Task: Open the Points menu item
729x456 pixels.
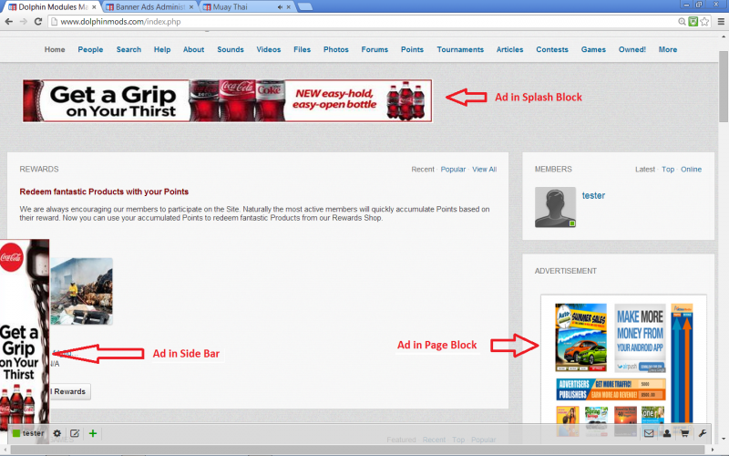Action: coord(413,49)
